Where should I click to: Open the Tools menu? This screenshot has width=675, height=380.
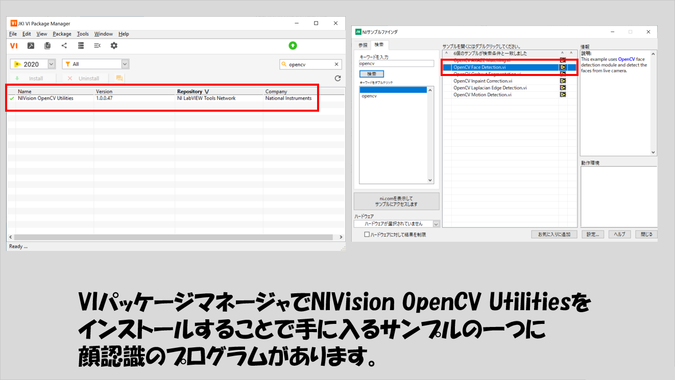tap(83, 34)
